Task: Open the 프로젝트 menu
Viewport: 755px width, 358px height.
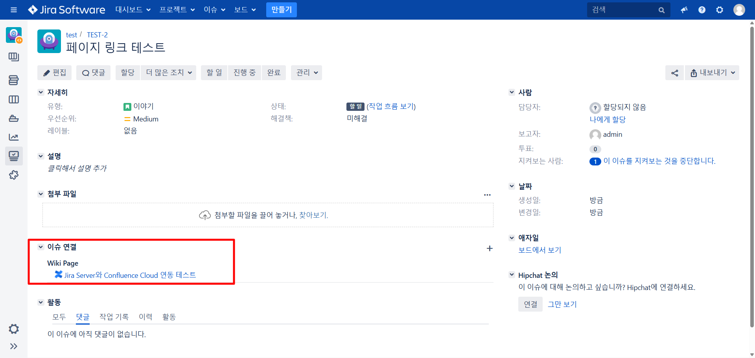Action: 177,10
